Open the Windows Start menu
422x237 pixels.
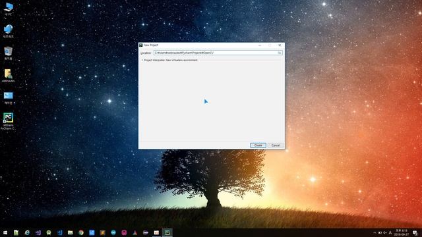(x=5, y=232)
